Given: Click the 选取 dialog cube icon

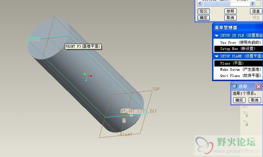Looking at the screenshot, I should tap(234, 86).
